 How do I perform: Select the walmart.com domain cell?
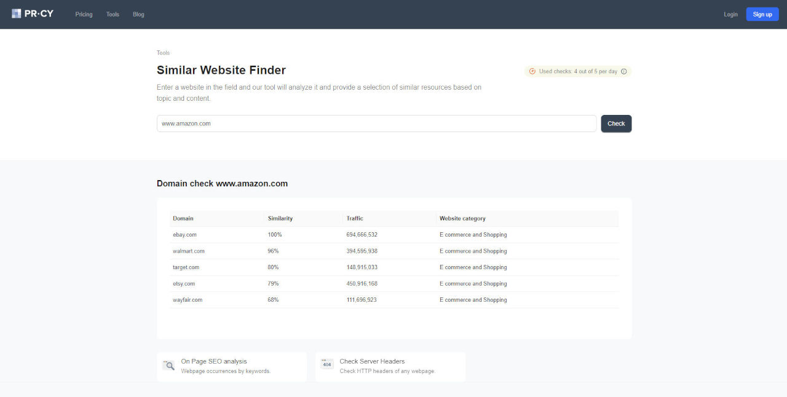[x=189, y=251]
